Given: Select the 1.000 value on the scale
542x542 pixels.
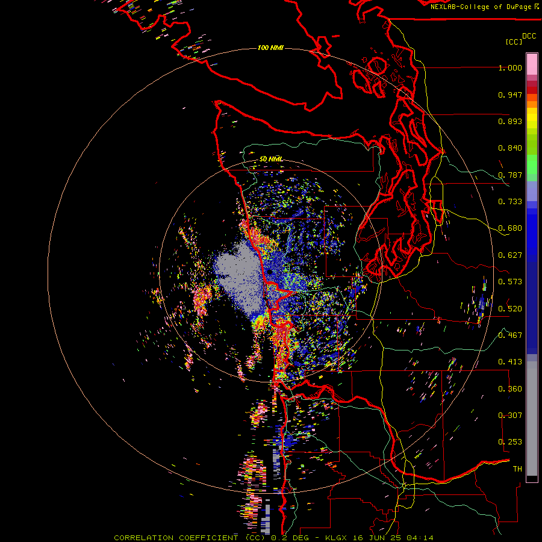Looking at the screenshot, I should [510, 67].
